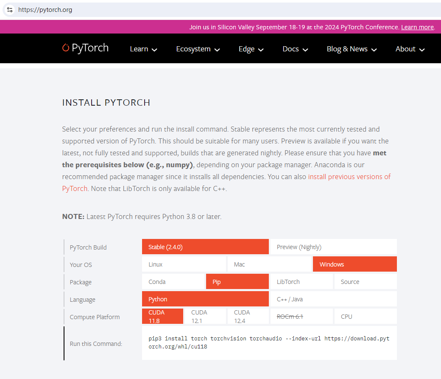
Task: Open the Learn more conference link
Action: tap(417, 27)
